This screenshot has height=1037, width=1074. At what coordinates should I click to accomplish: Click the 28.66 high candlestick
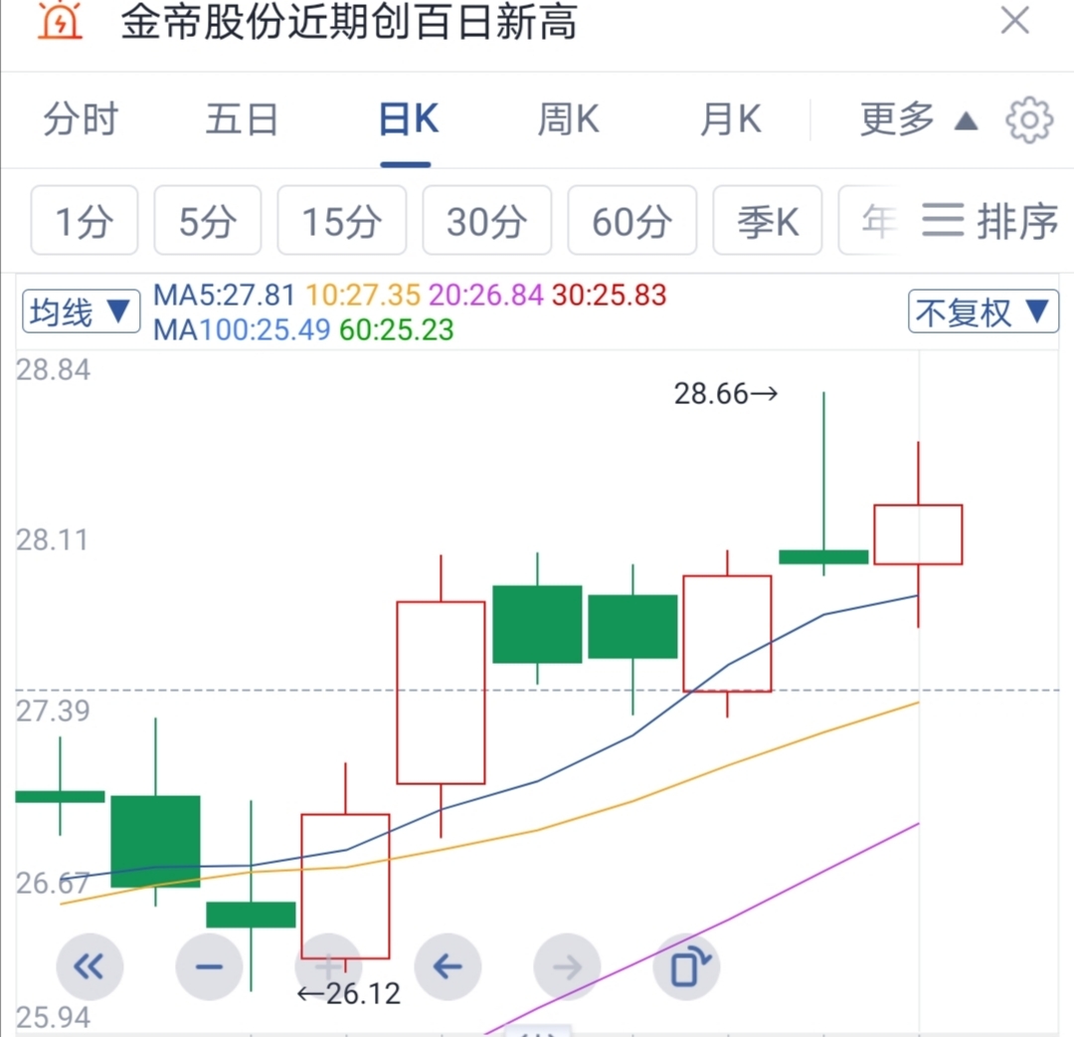823,556
